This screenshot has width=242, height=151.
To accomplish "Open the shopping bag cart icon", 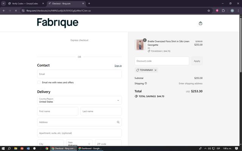I will 200,23.
